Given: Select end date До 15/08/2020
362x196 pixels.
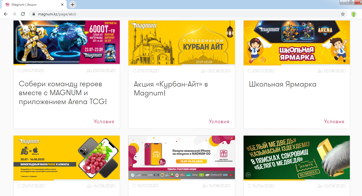Looking at the screenshot, I should tap(216, 186).
